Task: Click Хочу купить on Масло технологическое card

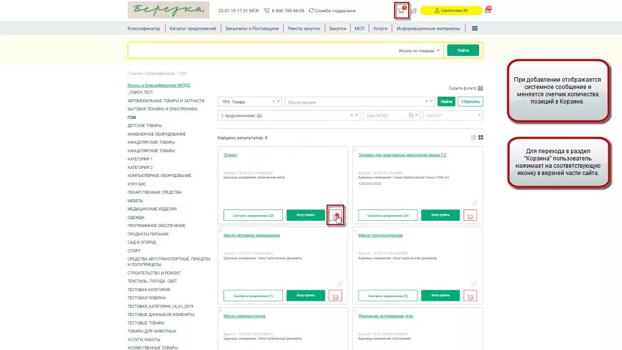Action: tap(440, 296)
